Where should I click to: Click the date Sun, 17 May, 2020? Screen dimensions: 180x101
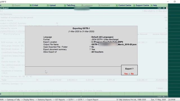click(x=158, y=100)
